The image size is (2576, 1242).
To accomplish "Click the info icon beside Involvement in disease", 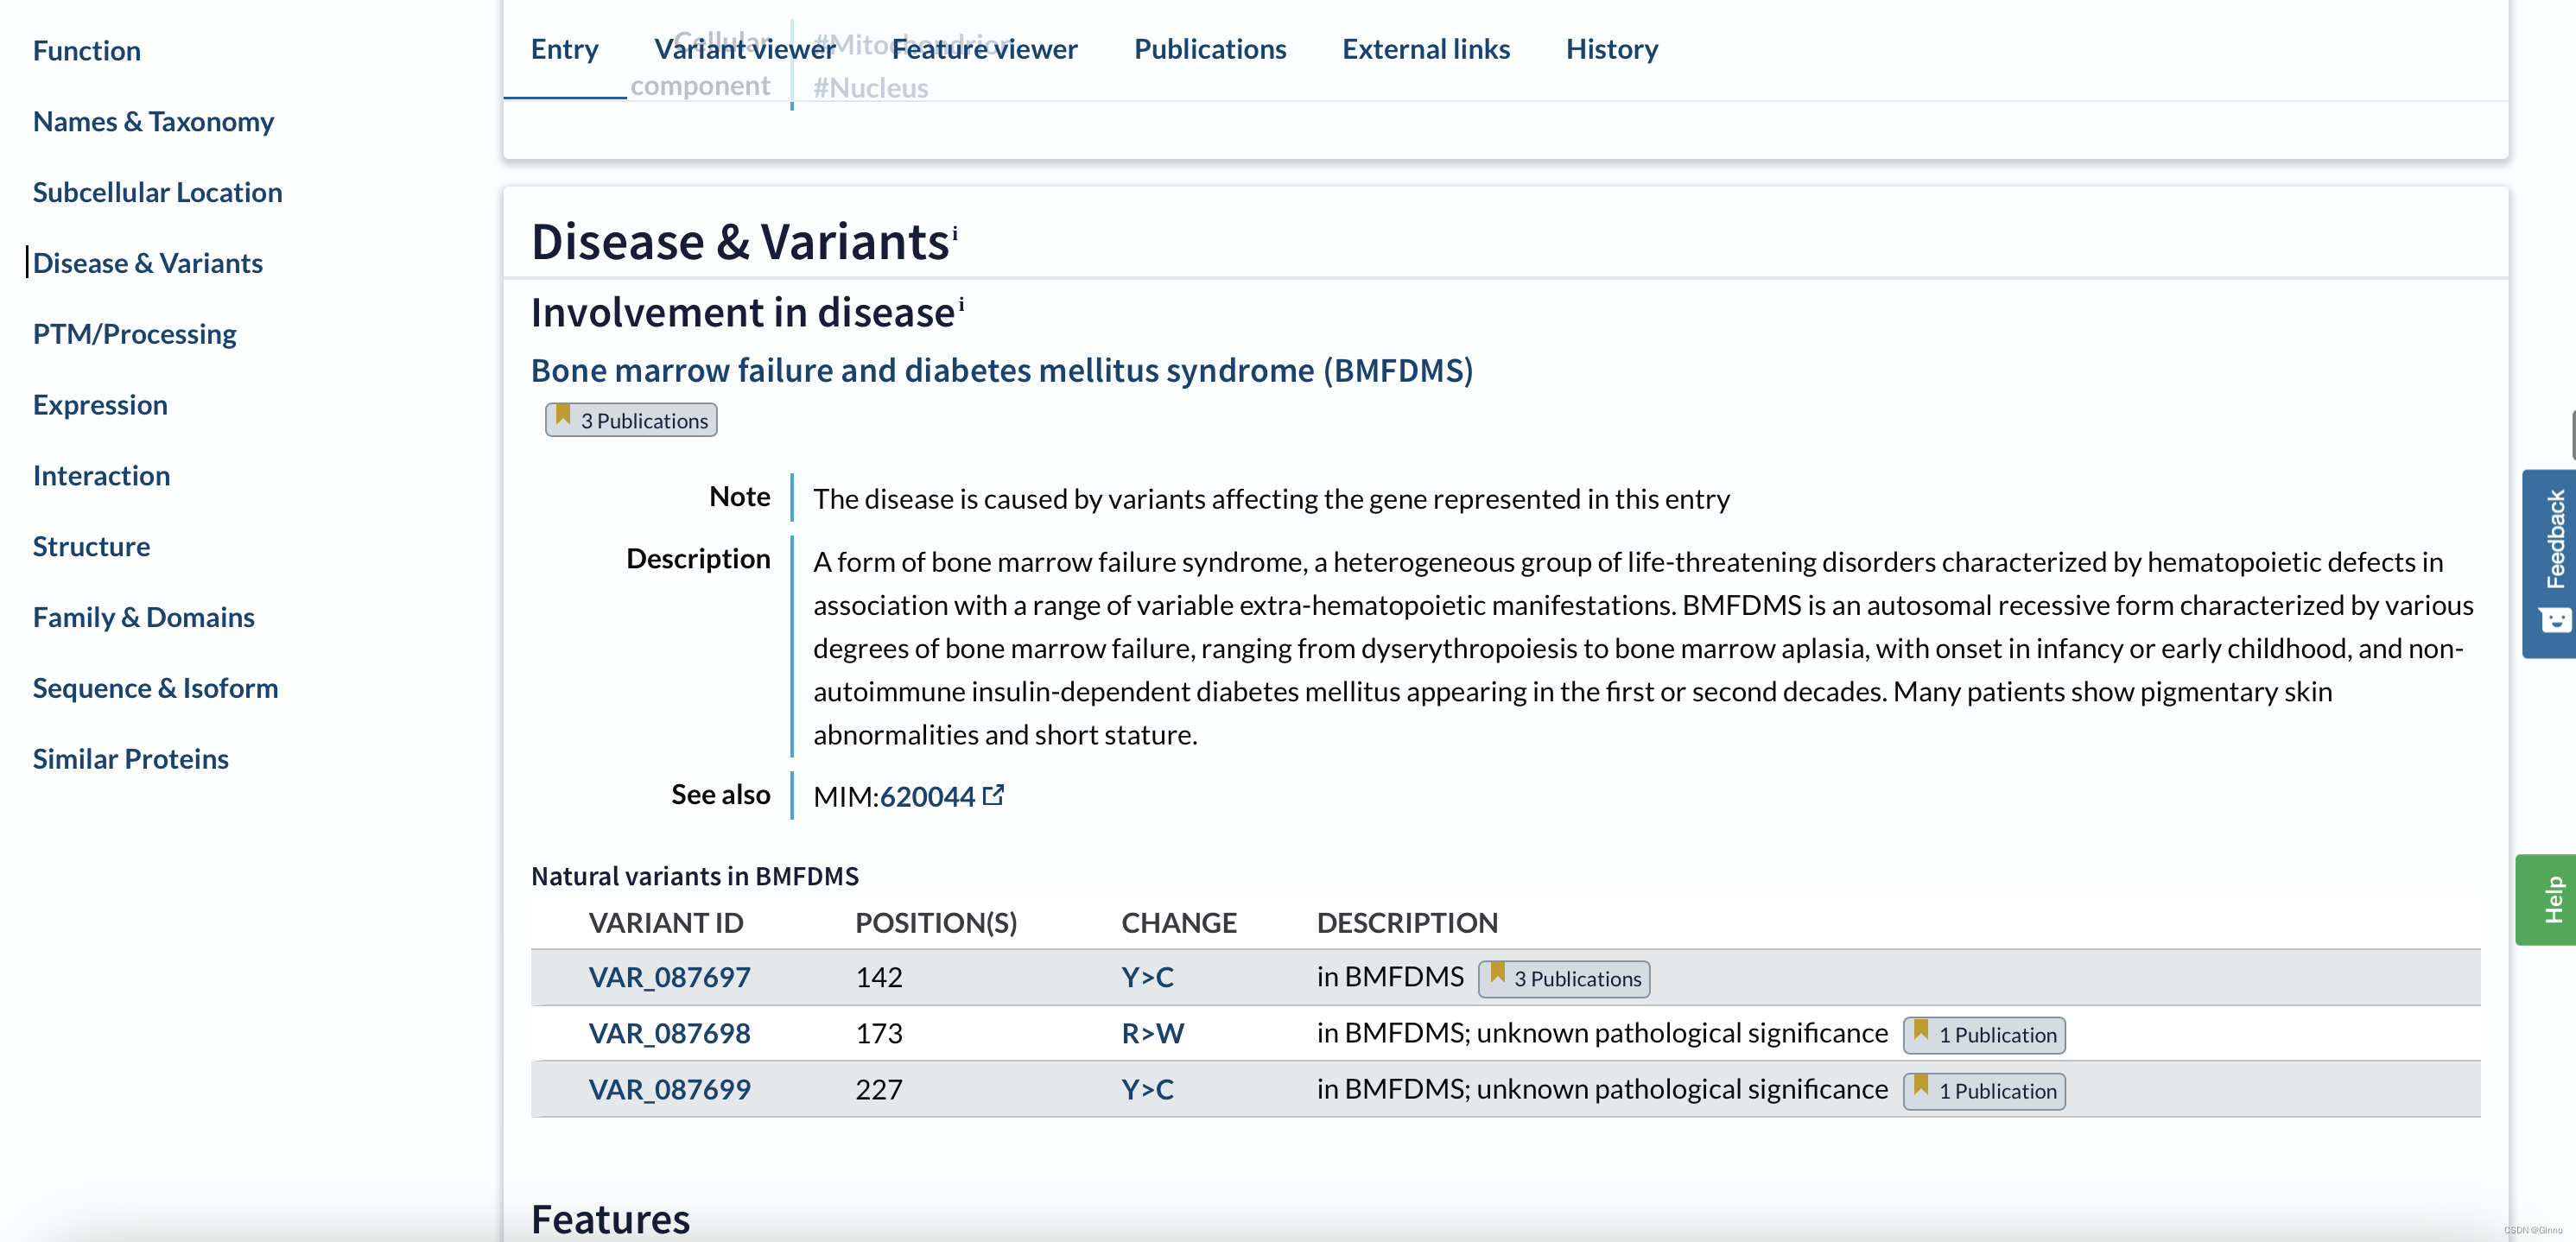I will pos(961,303).
